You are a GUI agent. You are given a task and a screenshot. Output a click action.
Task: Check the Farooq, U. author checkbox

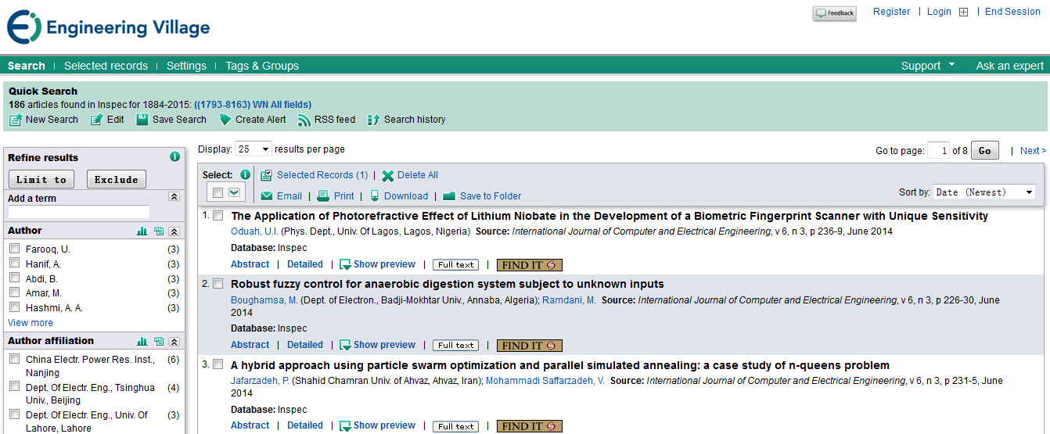pyautogui.click(x=14, y=249)
